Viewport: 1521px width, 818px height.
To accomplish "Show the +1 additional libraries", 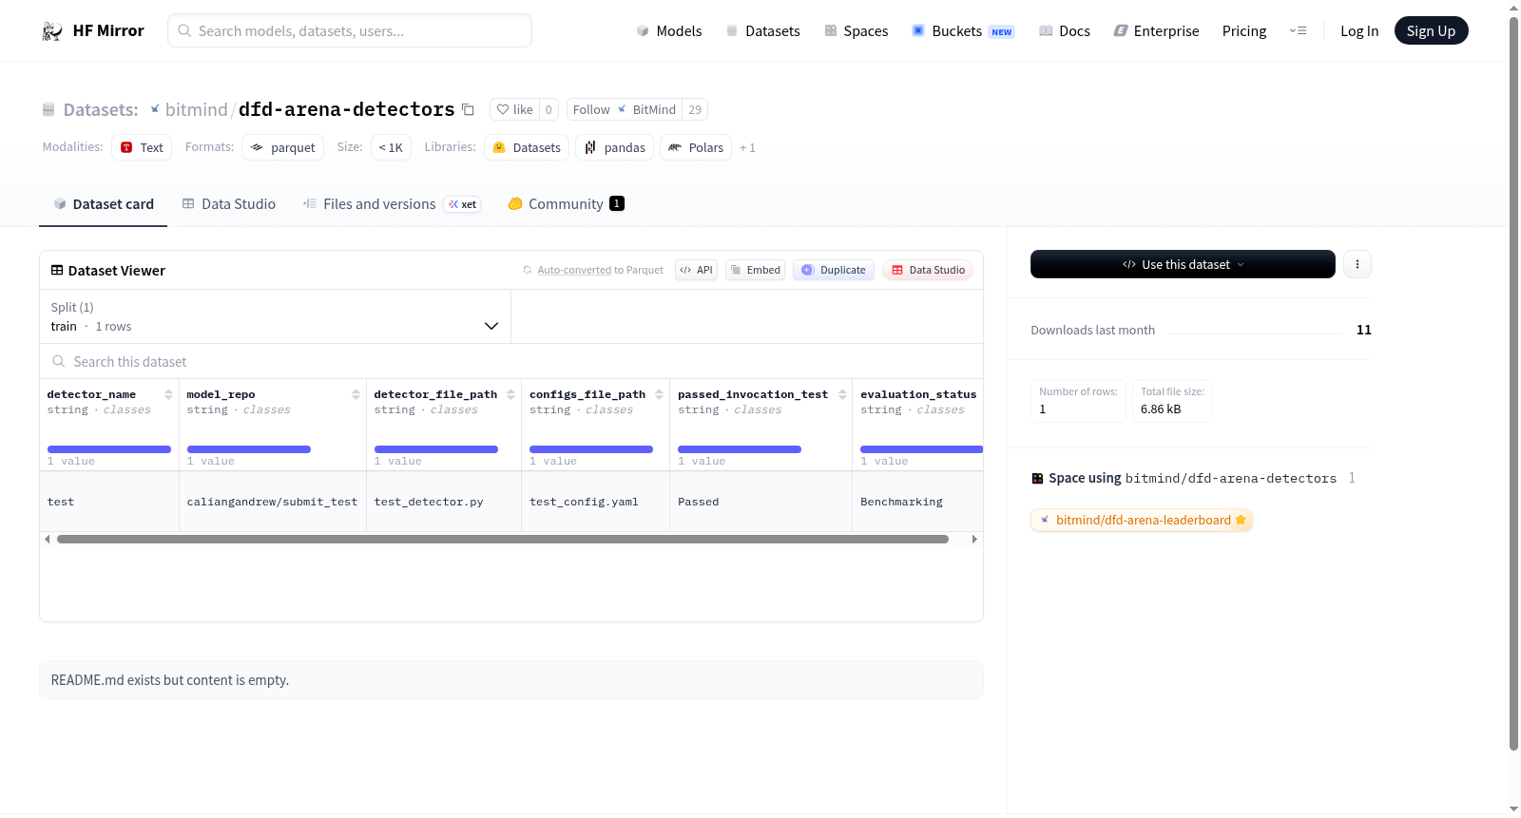I will (747, 147).
